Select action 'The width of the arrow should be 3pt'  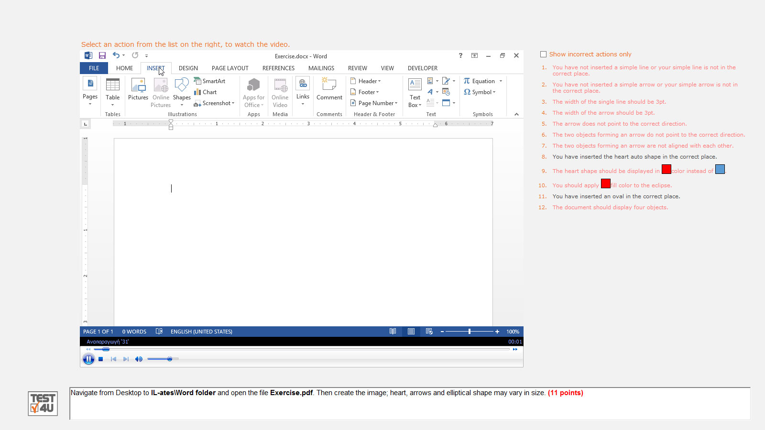(603, 113)
